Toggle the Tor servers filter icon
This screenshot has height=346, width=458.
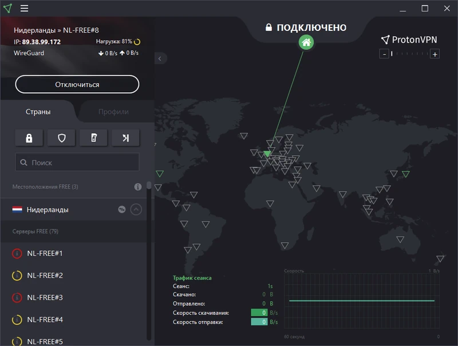[93, 137]
